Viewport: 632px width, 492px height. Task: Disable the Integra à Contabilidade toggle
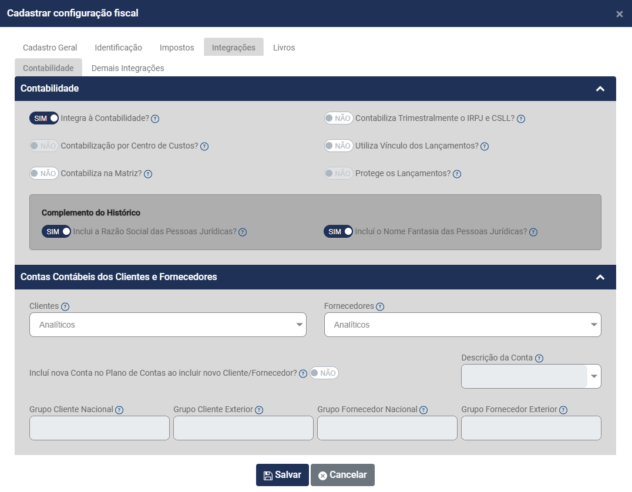point(44,118)
